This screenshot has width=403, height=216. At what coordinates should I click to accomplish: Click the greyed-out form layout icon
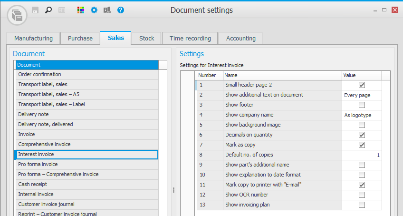61,10
